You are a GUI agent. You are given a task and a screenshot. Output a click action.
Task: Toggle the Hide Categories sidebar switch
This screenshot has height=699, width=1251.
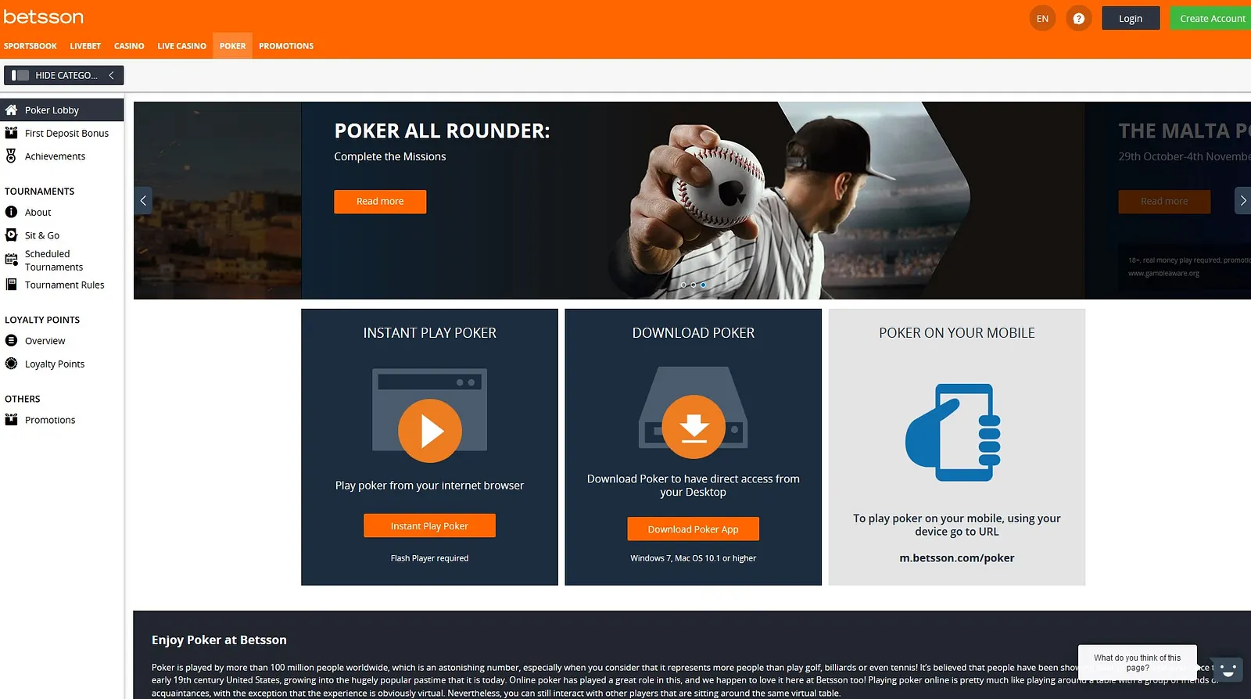click(x=20, y=75)
